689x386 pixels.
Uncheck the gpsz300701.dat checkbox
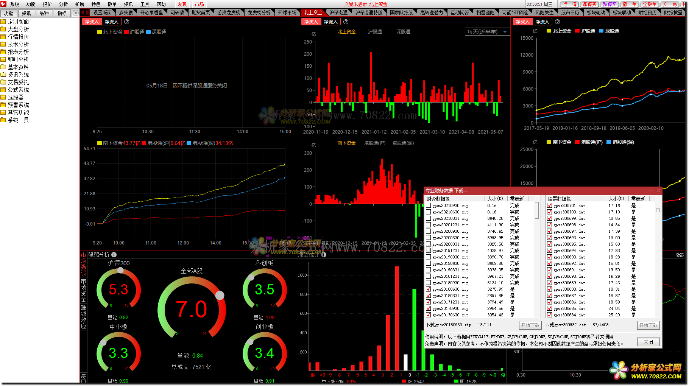[549, 205]
